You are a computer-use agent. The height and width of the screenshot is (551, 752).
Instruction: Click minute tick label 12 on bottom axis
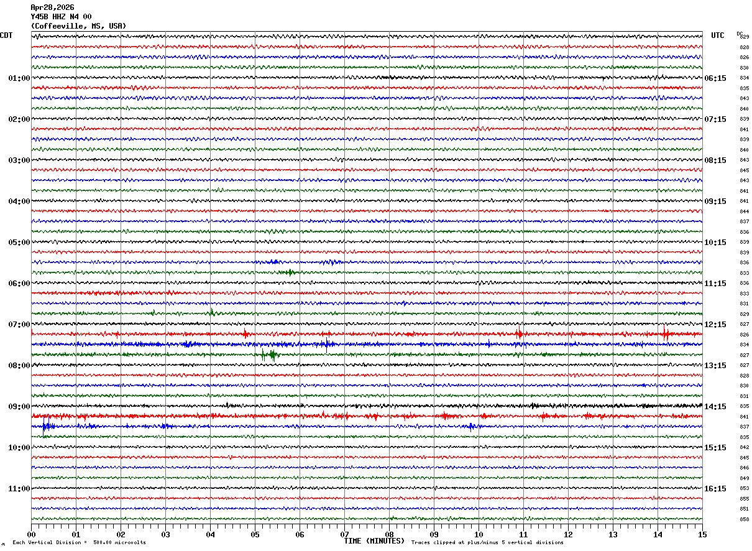[x=568, y=534]
